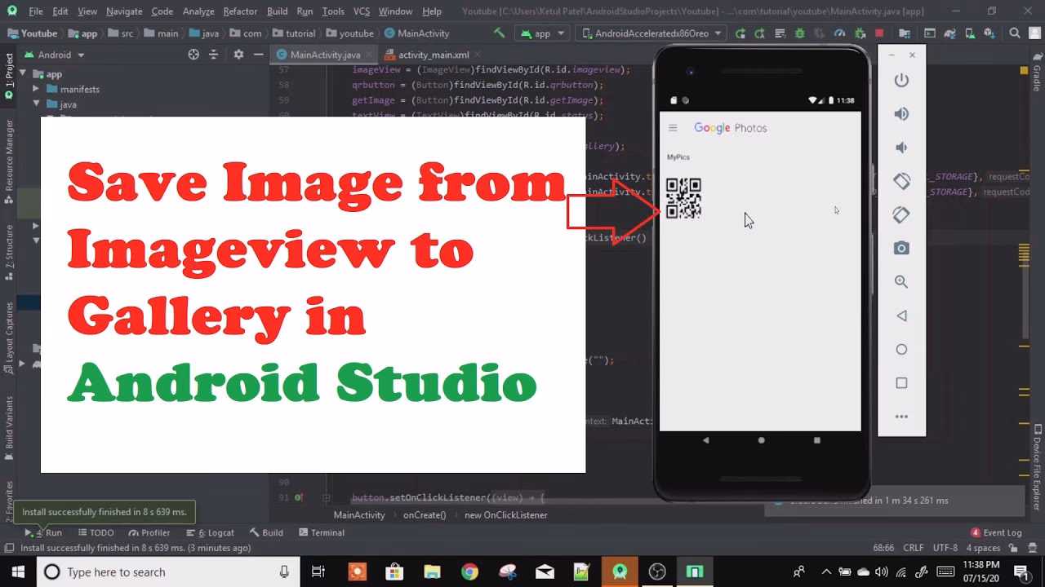Open the TODO tool window
The width and height of the screenshot is (1045, 587).
tap(96, 532)
